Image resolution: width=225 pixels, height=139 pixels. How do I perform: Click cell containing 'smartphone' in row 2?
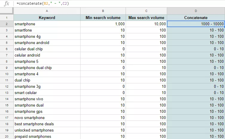47,24
